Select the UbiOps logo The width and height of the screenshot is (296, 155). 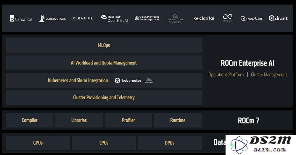(x=227, y=18)
